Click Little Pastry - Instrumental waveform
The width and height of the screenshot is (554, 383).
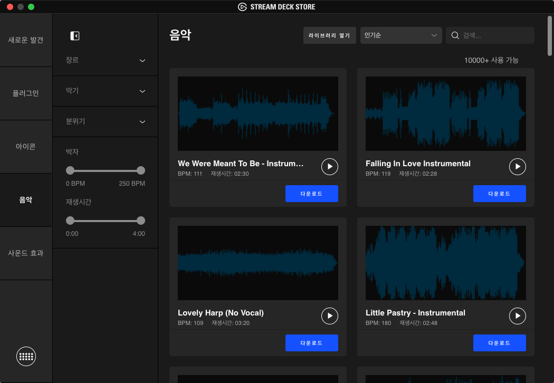[x=445, y=263]
